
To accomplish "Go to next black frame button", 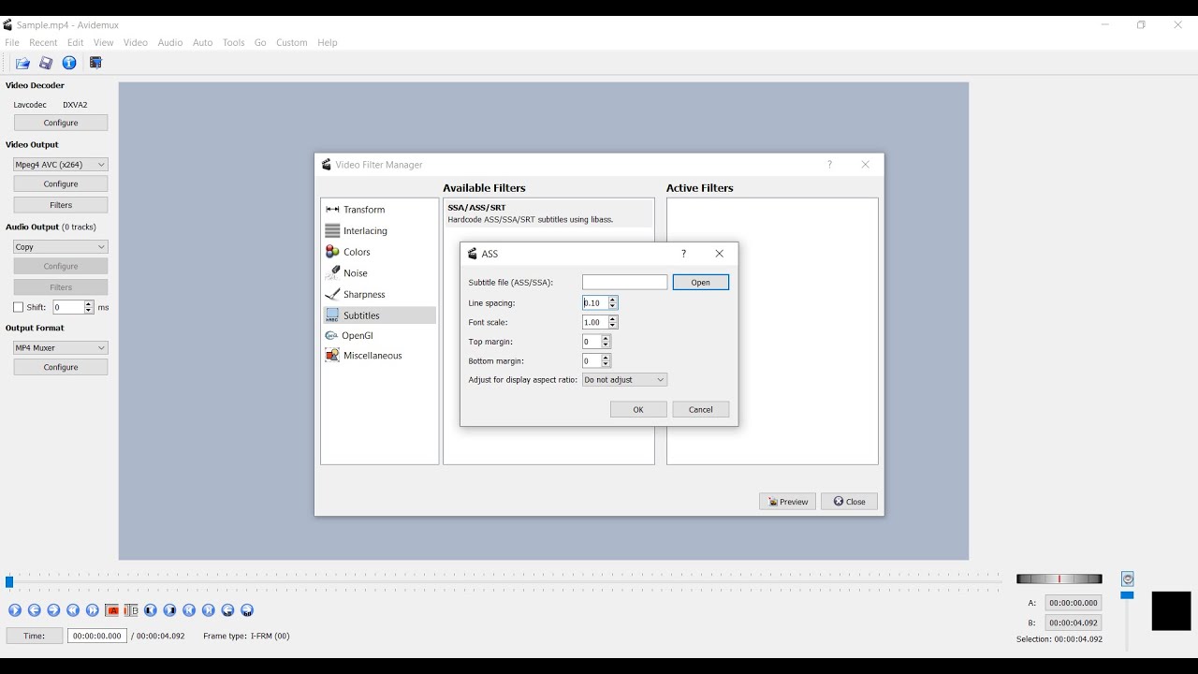I will (169, 610).
